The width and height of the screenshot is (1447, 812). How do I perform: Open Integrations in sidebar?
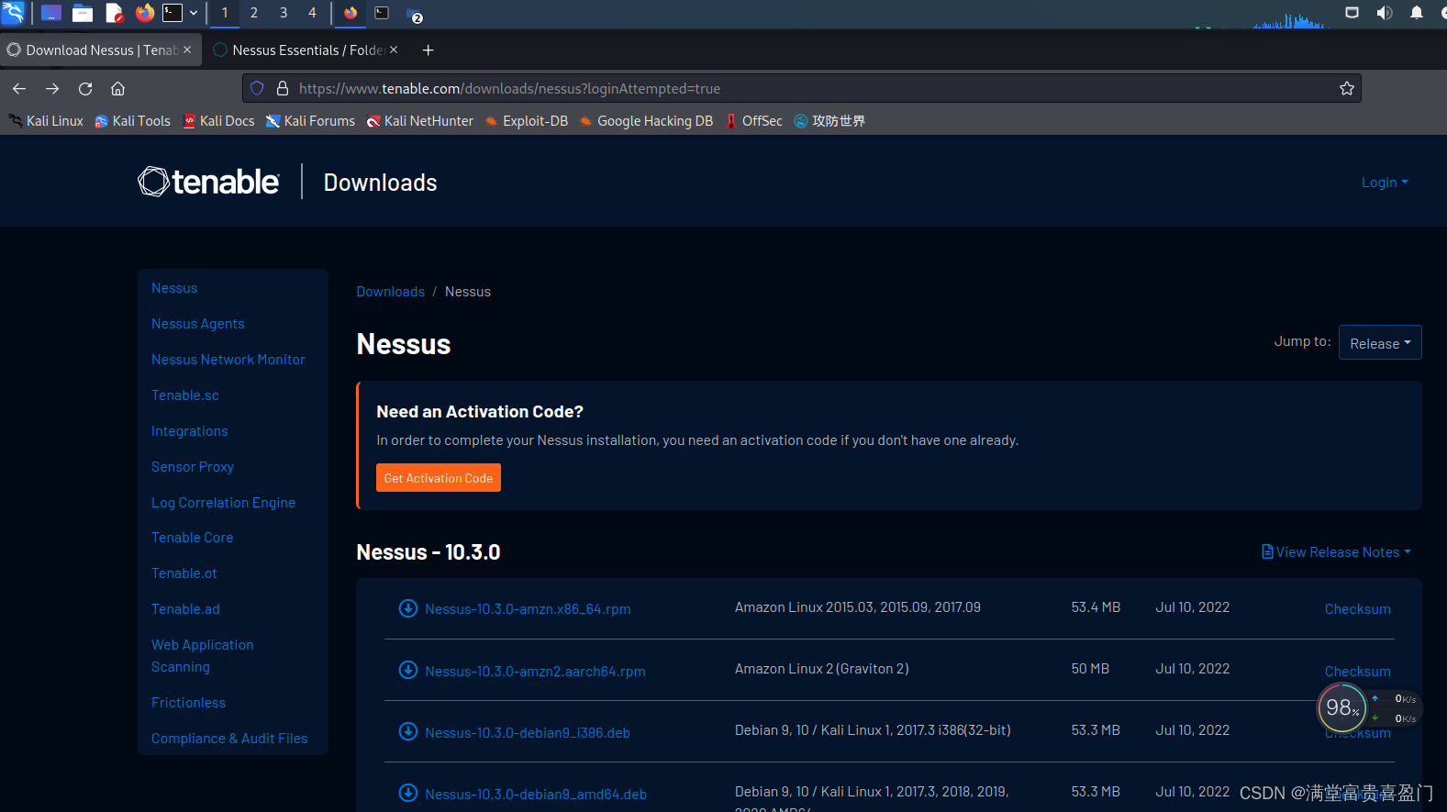pyautogui.click(x=189, y=431)
